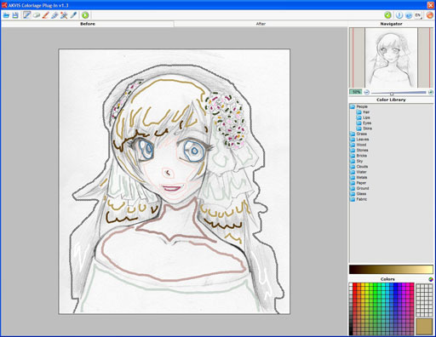Select the Pencil drawing tool
The image size is (436, 337).
[x=26, y=15]
